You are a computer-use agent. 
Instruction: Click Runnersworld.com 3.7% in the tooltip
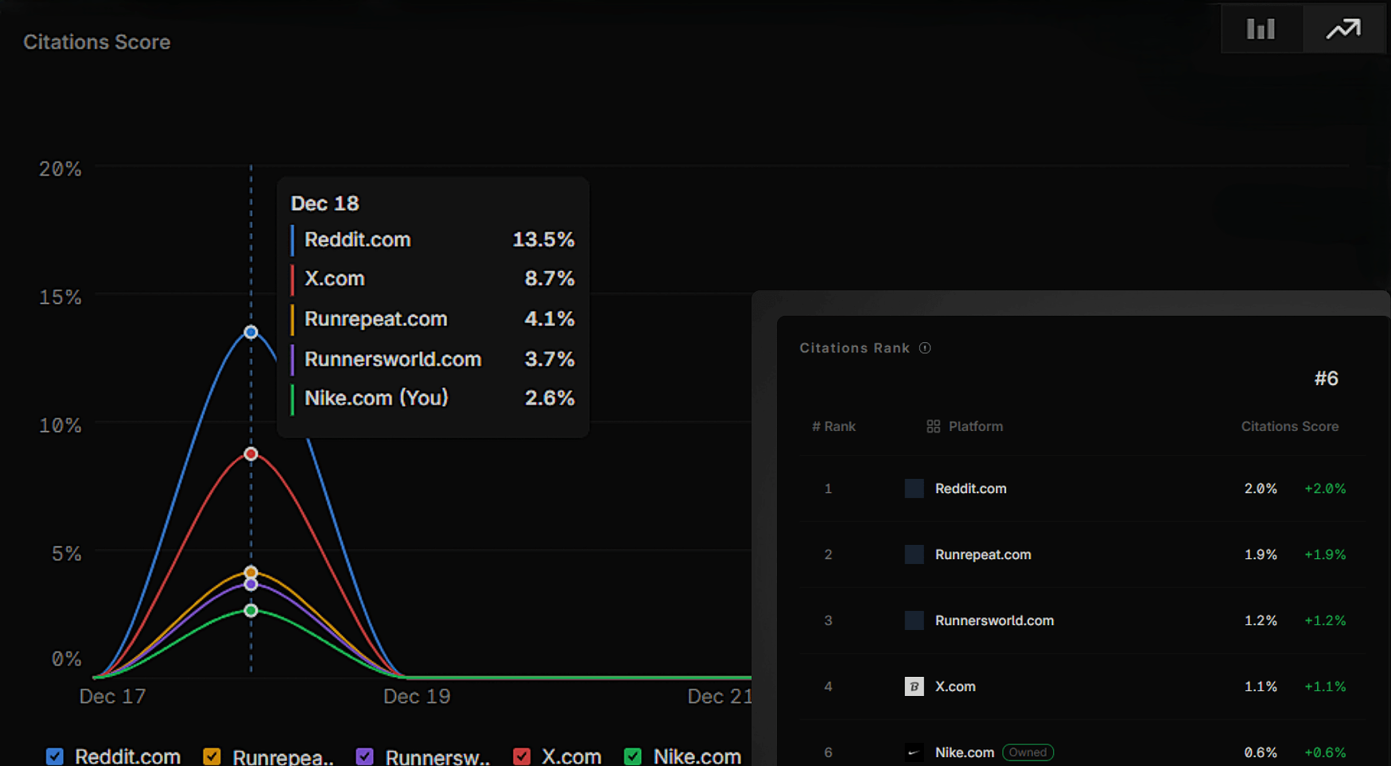click(x=433, y=359)
